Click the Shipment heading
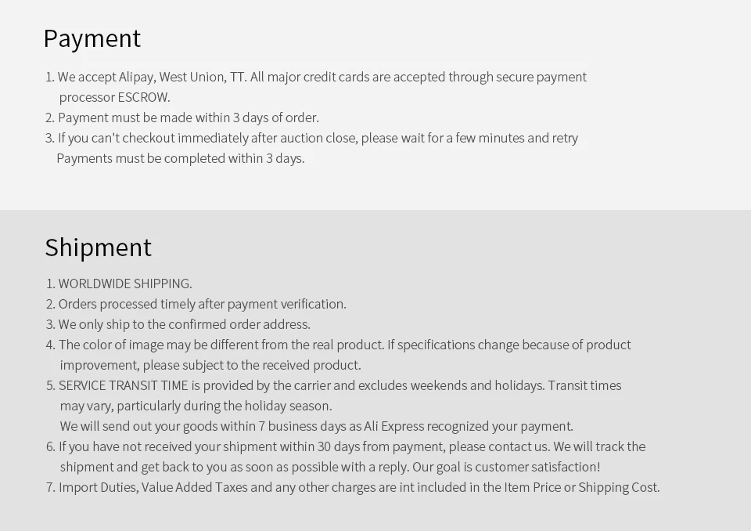This screenshot has height=531, width=751. pos(99,247)
